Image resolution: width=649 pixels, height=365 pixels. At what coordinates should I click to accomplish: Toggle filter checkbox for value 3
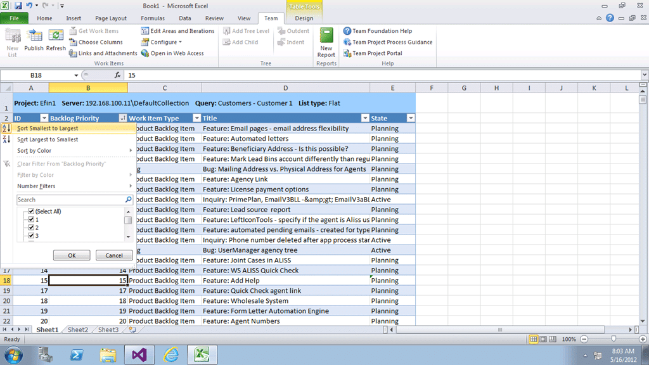click(31, 236)
